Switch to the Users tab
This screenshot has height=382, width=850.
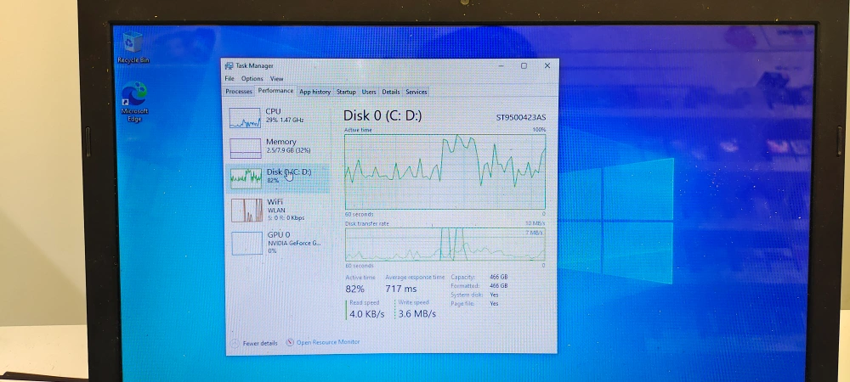[x=369, y=92]
